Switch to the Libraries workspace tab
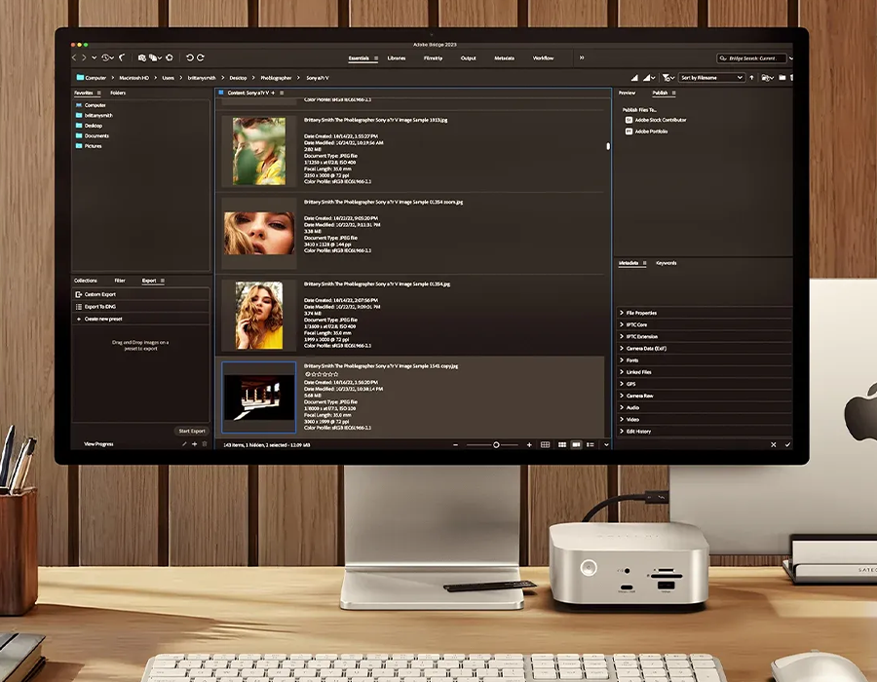This screenshot has width=877, height=682. click(x=397, y=58)
